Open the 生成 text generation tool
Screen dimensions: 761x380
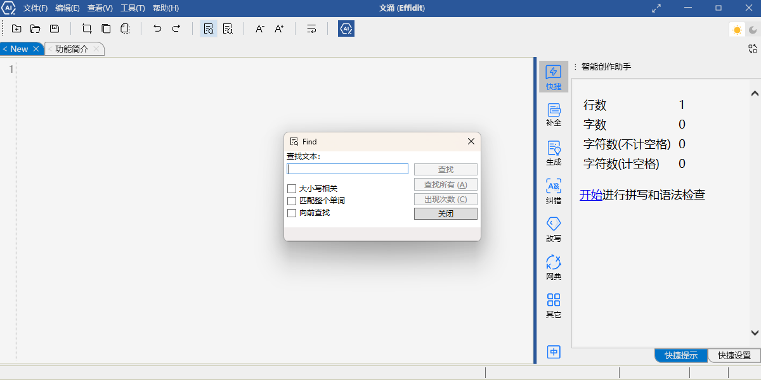(554, 153)
